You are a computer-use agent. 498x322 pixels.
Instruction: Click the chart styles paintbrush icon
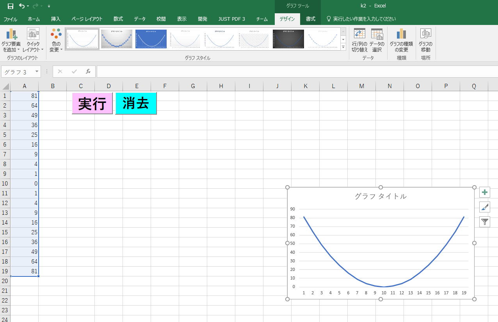pos(484,207)
